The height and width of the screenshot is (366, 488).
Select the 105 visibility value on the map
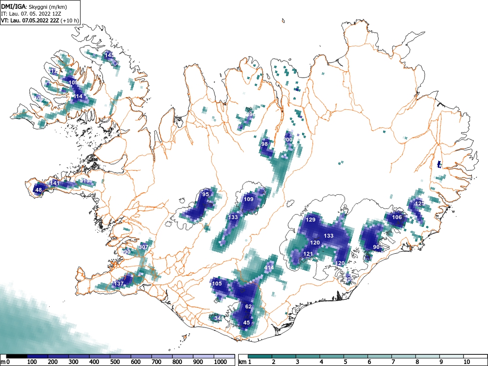[x=217, y=284]
